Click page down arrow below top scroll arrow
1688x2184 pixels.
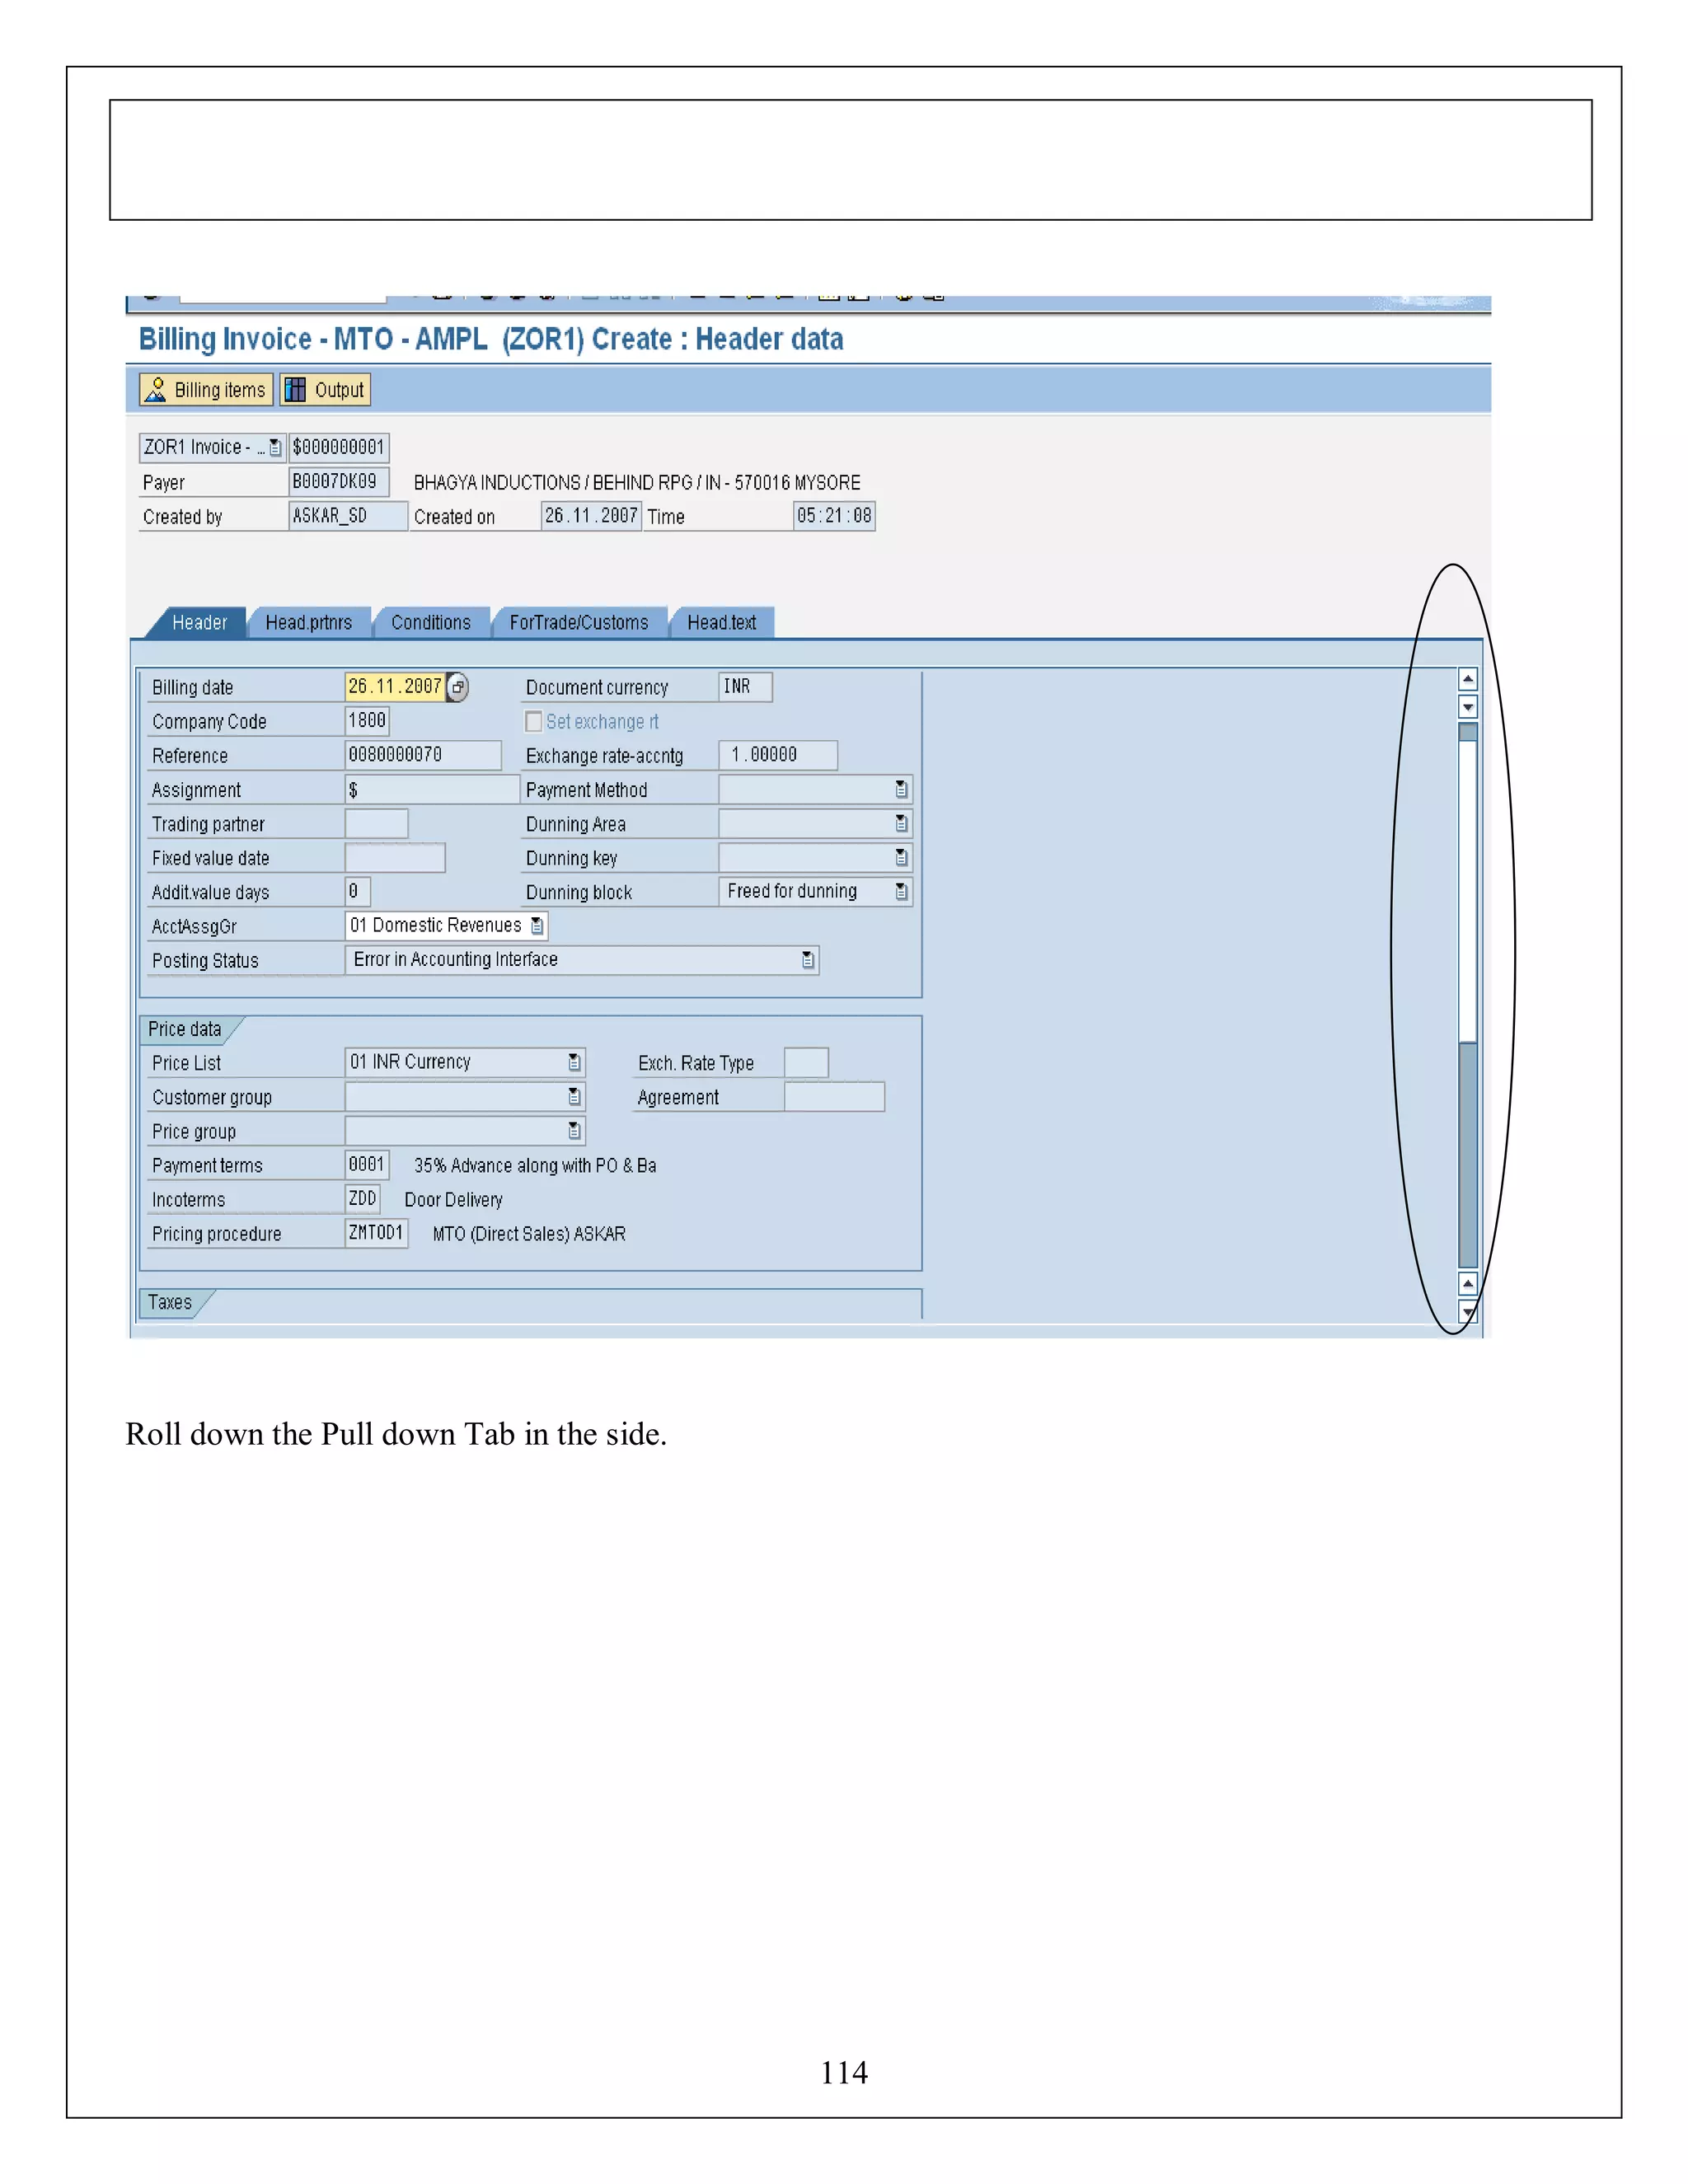1468,707
